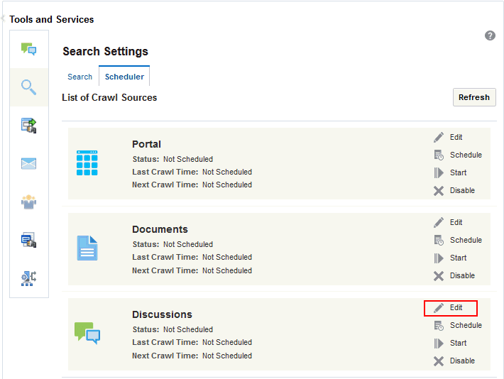Viewport: 504px width, 379px height.
Task: Click the pencil icon in Documents row
Action: 439,222
